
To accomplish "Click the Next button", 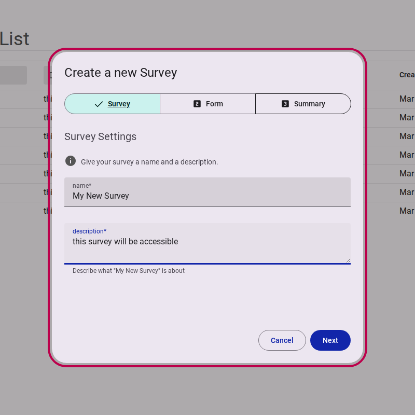I will (330, 340).
